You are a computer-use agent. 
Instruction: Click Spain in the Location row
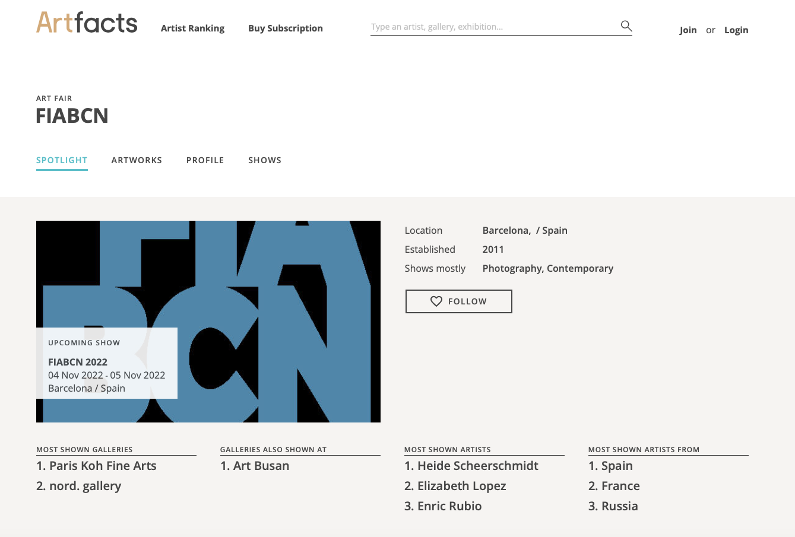555,230
